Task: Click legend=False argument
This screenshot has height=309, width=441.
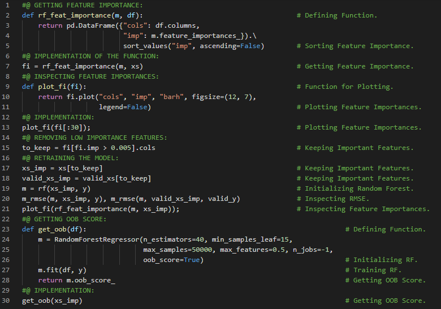Action: click(123, 107)
